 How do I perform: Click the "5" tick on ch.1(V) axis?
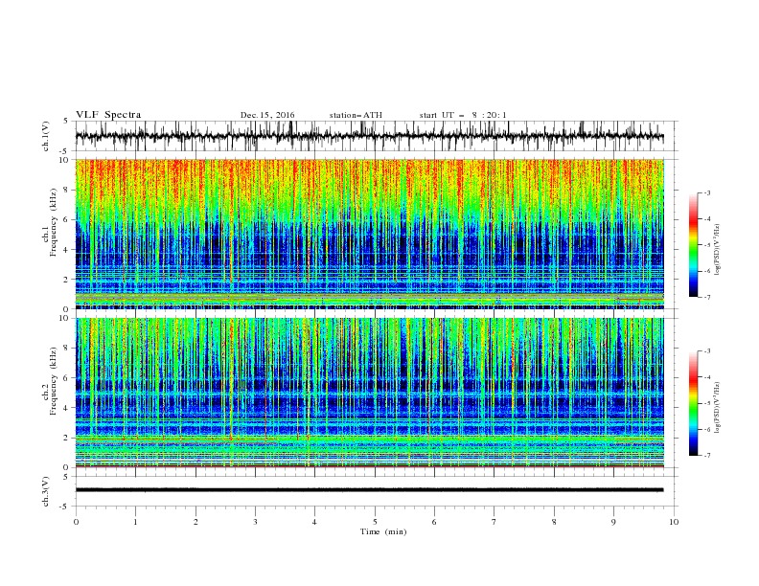click(67, 122)
